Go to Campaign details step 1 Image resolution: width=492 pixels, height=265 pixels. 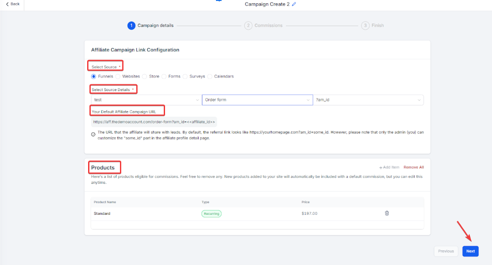coord(150,25)
